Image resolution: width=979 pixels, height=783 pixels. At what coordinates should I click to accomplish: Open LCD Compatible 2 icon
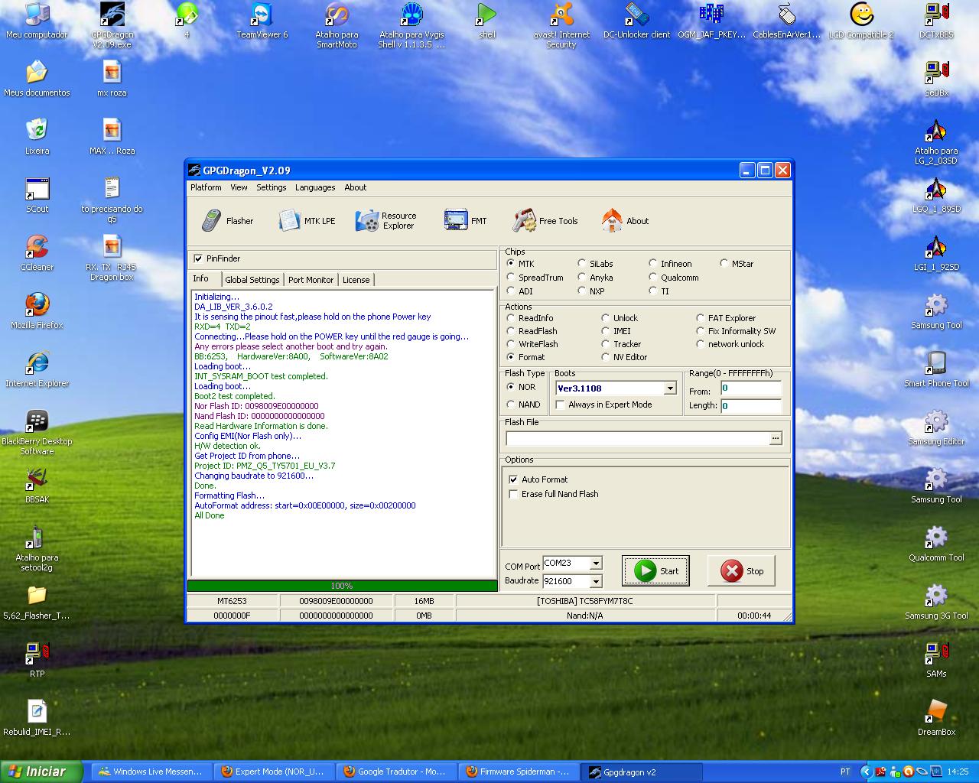pyautogui.click(x=861, y=21)
